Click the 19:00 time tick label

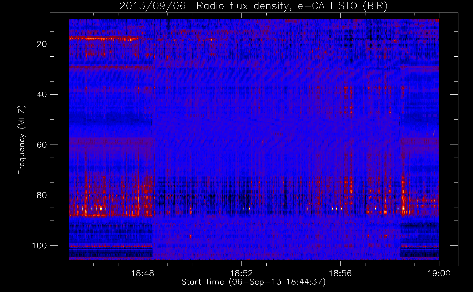[x=439, y=274]
